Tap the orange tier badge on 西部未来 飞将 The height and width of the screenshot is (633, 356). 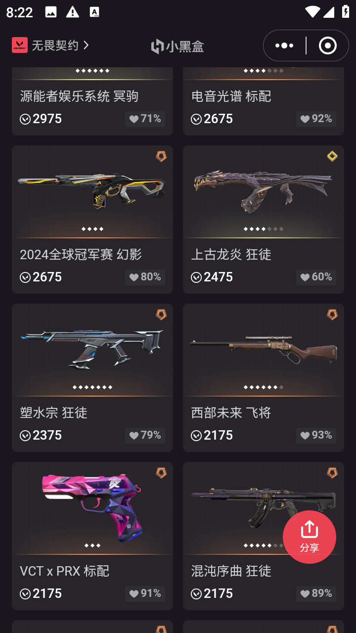pos(332,315)
